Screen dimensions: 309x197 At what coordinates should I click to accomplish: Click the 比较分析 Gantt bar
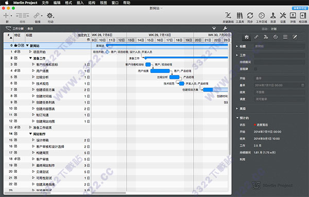click(174, 77)
